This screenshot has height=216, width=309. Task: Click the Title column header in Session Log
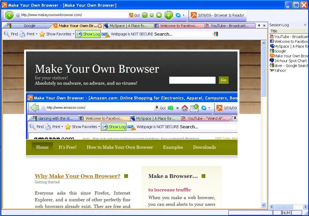(289, 31)
